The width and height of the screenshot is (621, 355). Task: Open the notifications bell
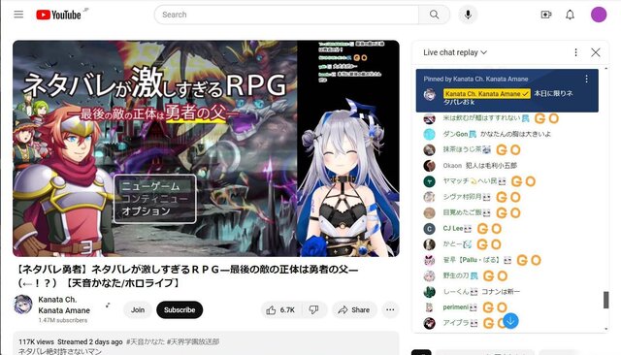click(x=570, y=15)
